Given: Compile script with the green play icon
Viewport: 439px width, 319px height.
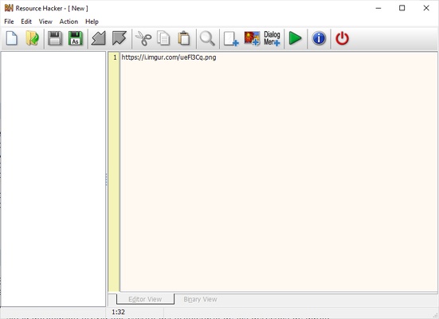Looking at the screenshot, I should (295, 38).
